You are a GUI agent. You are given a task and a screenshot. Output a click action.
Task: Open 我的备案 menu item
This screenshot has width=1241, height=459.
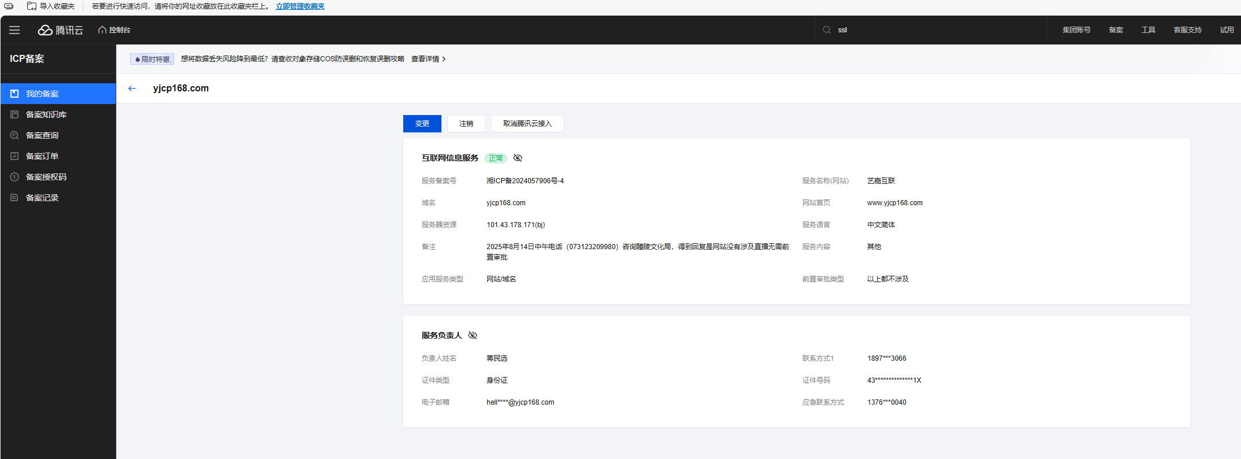tap(58, 94)
